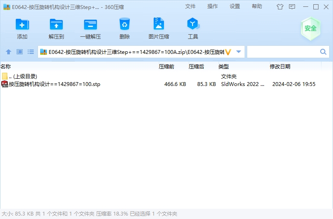Click the orange V icon in the address bar
The height and width of the screenshot is (219, 333).
[228, 52]
